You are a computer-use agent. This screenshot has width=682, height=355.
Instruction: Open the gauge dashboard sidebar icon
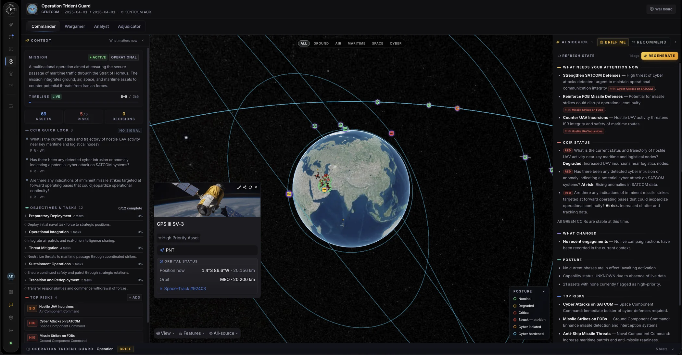click(x=11, y=86)
